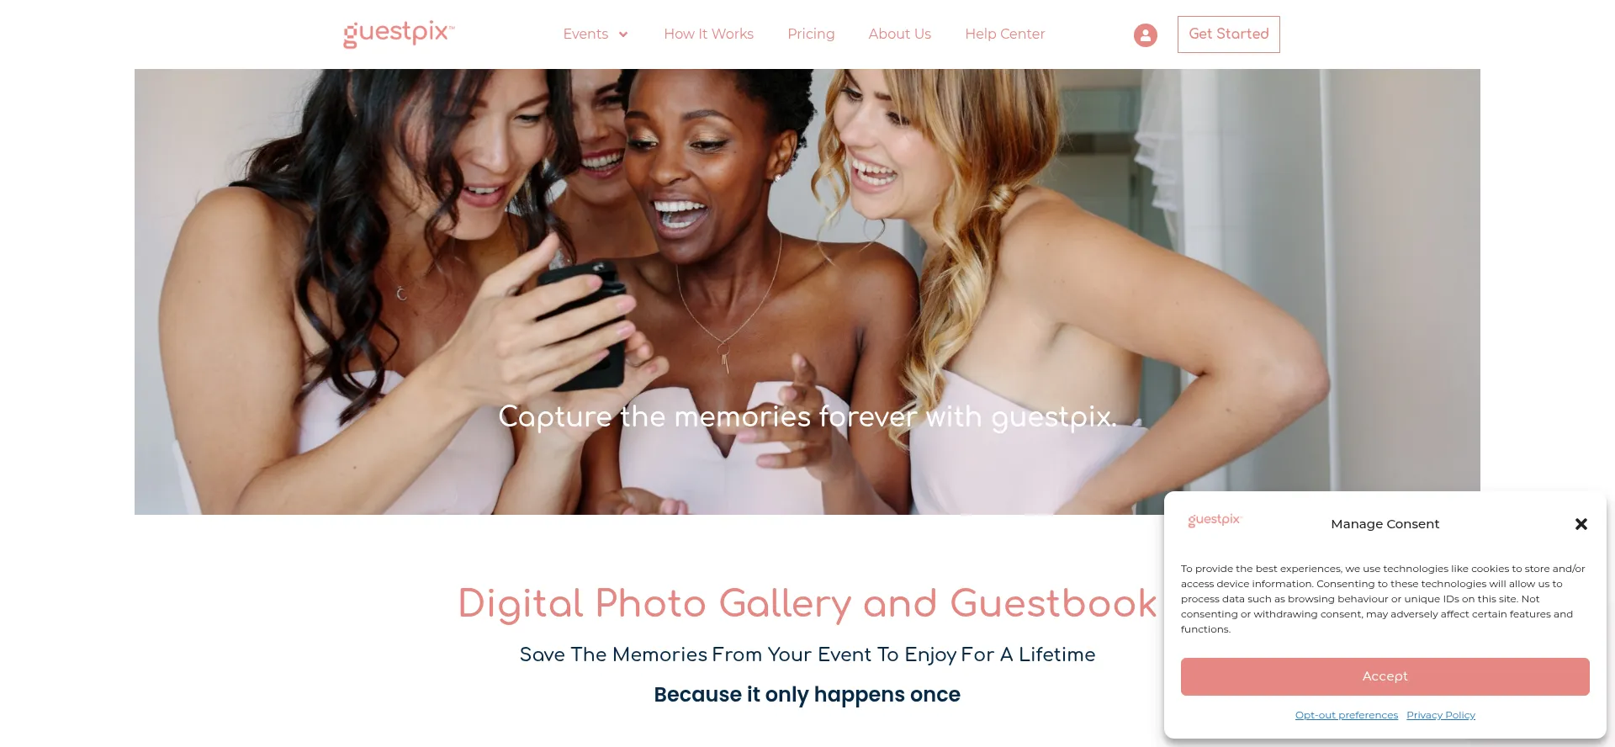Image resolution: width=1615 pixels, height=747 pixels.
Task: Click Digital Photo Gallery and Guestbook heading
Action: (807, 604)
